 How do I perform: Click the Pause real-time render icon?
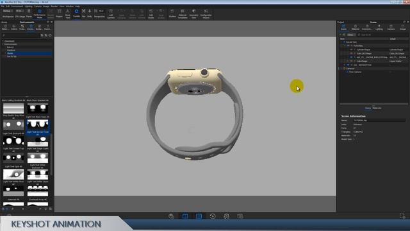pos(29,13)
